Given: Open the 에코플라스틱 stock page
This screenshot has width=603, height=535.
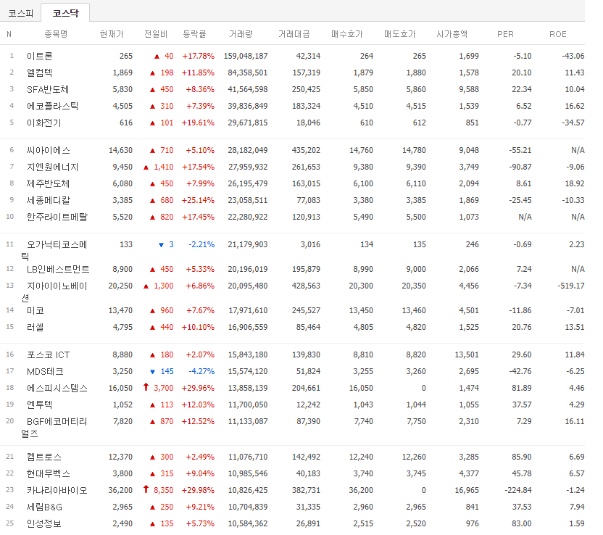Looking at the screenshot, I should point(52,106).
